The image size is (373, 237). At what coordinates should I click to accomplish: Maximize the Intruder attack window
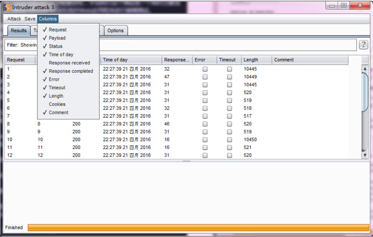click(344, 6)
